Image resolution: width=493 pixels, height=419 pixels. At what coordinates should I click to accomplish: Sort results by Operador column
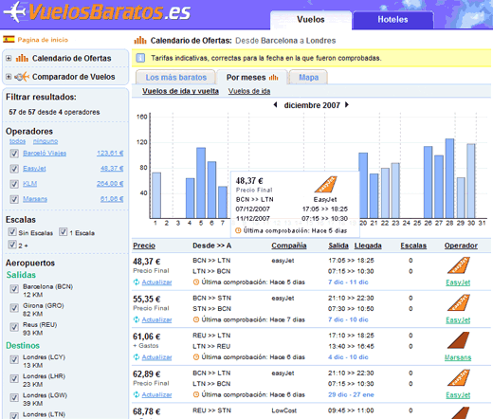[461, 246]
